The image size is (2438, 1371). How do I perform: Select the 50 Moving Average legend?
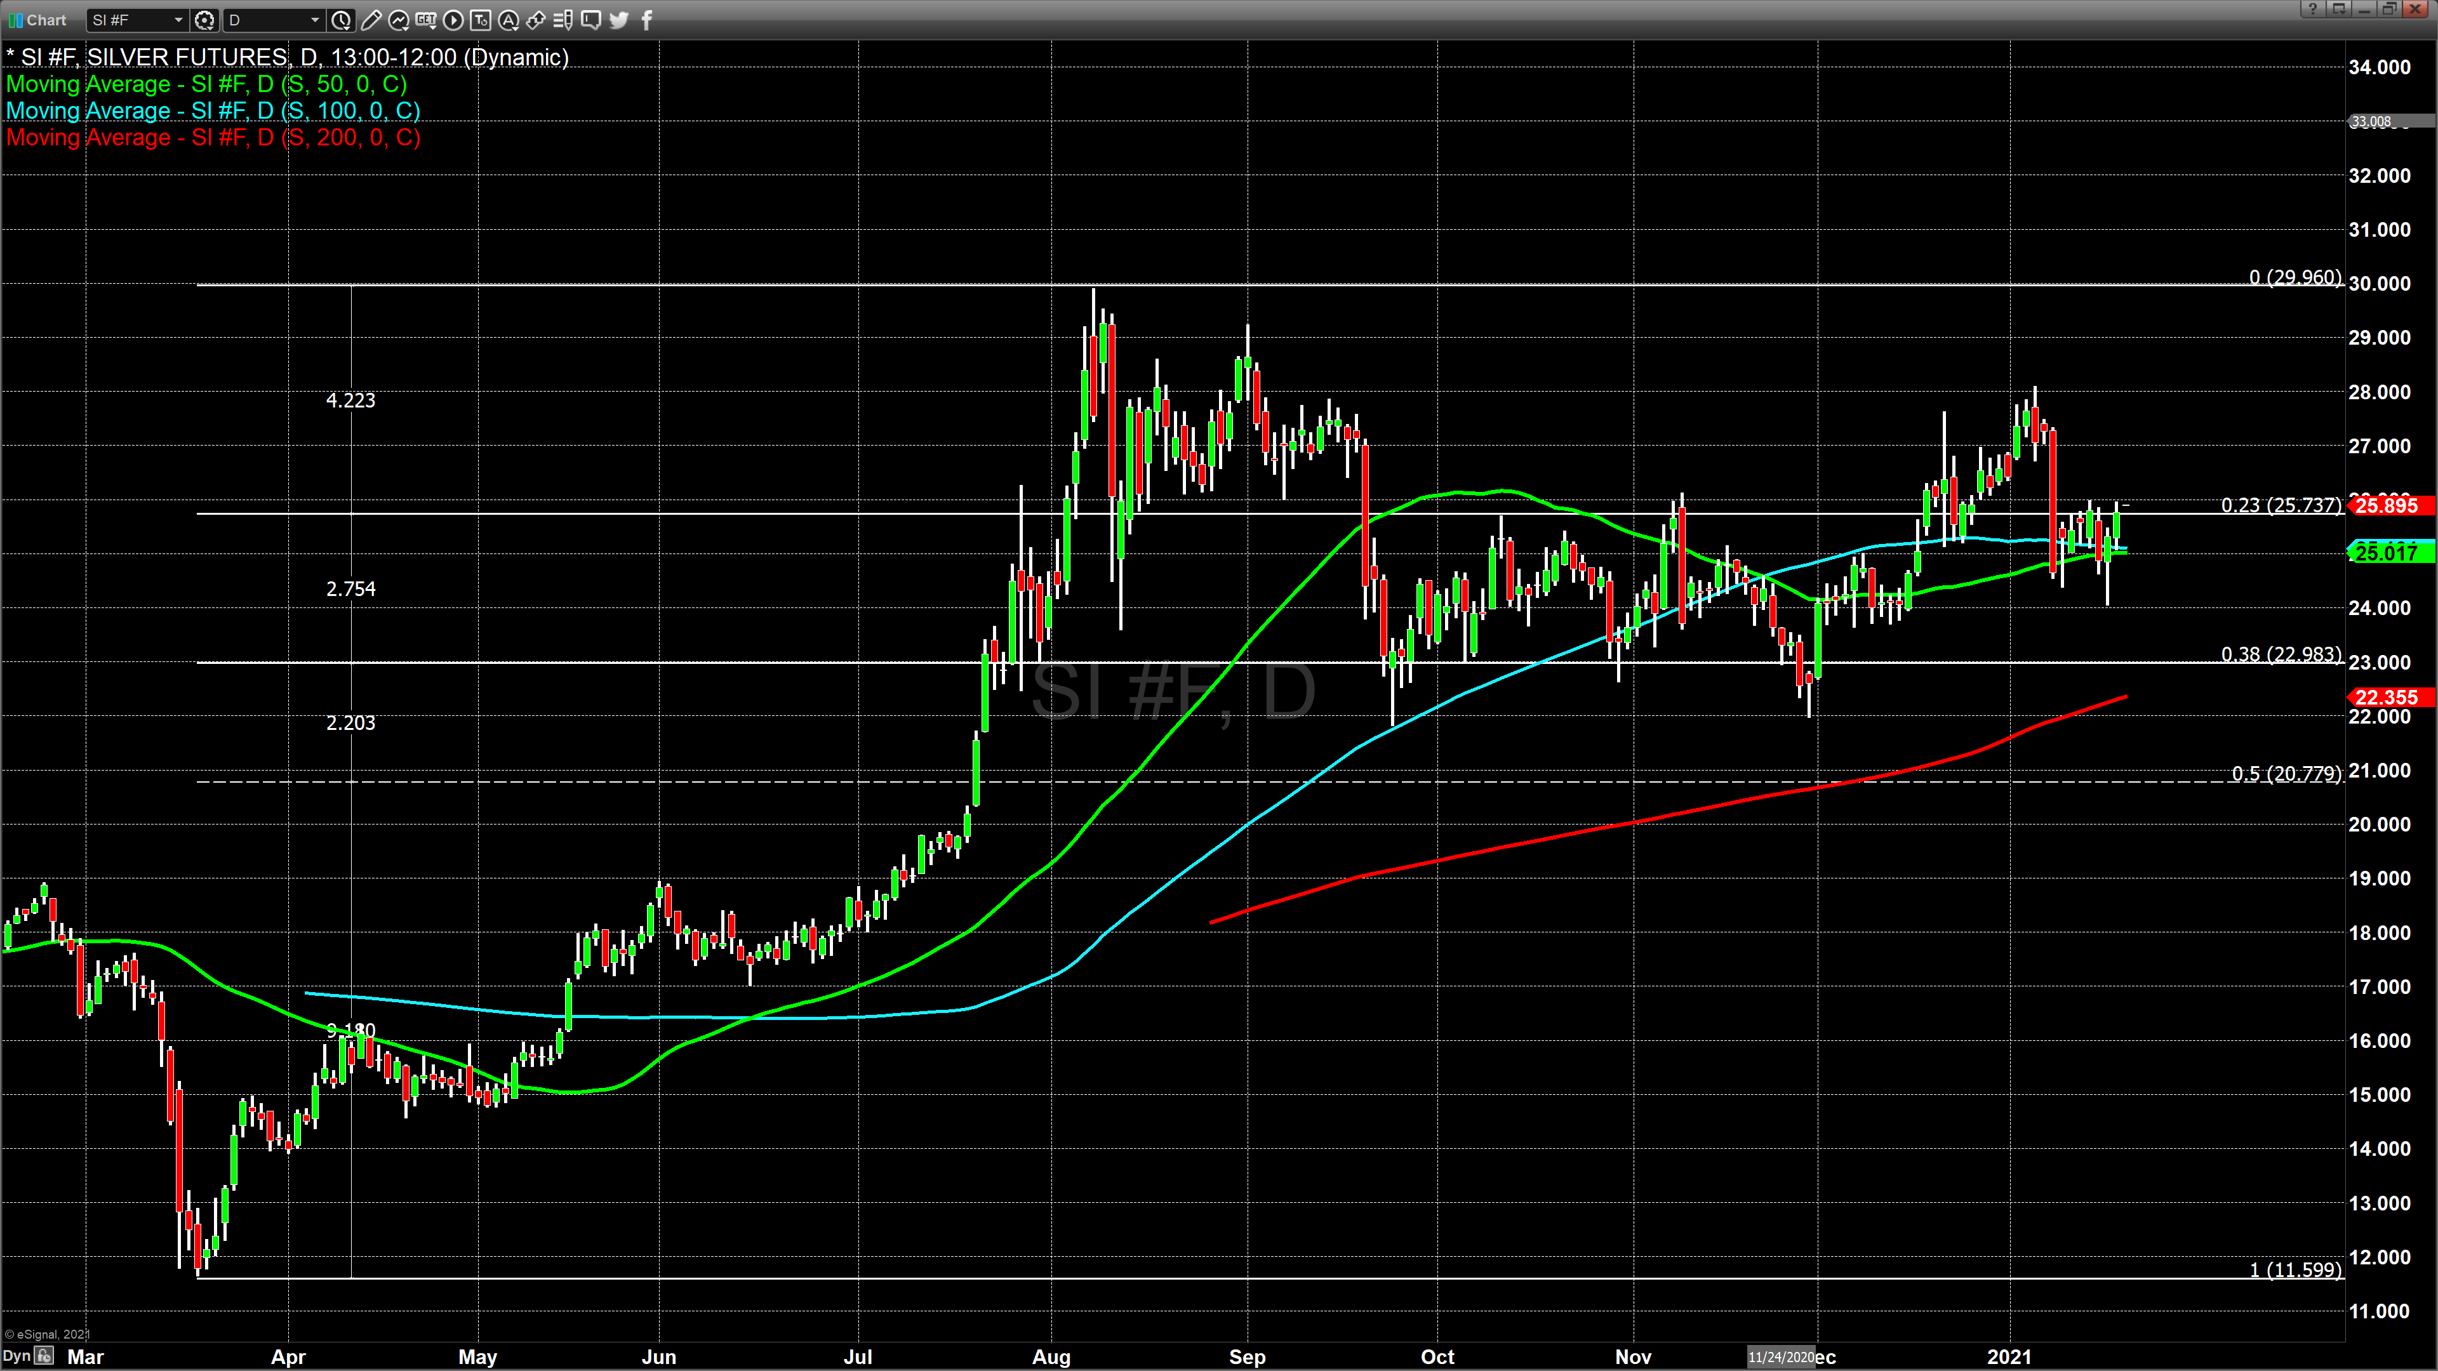(x=206, y=84)
